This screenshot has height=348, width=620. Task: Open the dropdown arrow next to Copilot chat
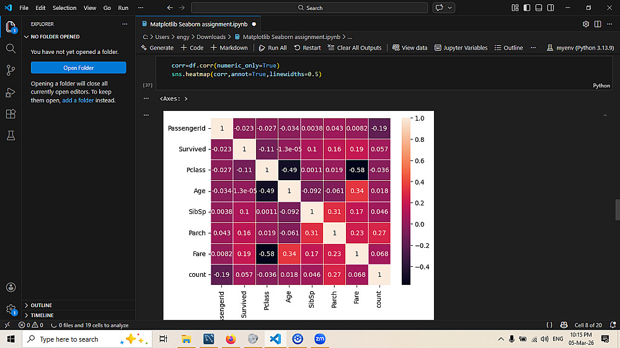click(x=449, y=8)
